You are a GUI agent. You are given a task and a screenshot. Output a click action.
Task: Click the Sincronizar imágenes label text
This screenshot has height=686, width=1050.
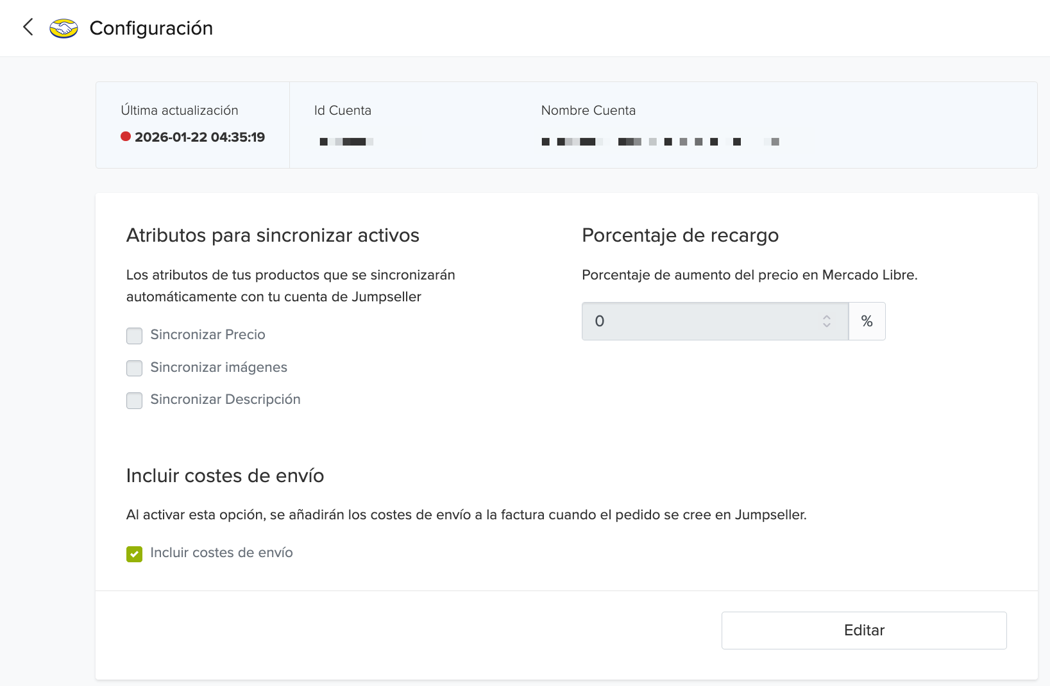(x=219, y=367)
